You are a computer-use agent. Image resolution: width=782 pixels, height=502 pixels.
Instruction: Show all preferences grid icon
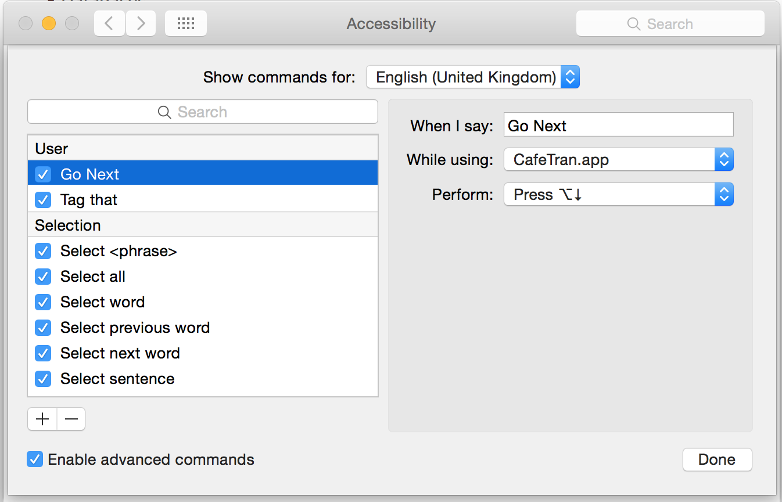click(x=185, y=24)
